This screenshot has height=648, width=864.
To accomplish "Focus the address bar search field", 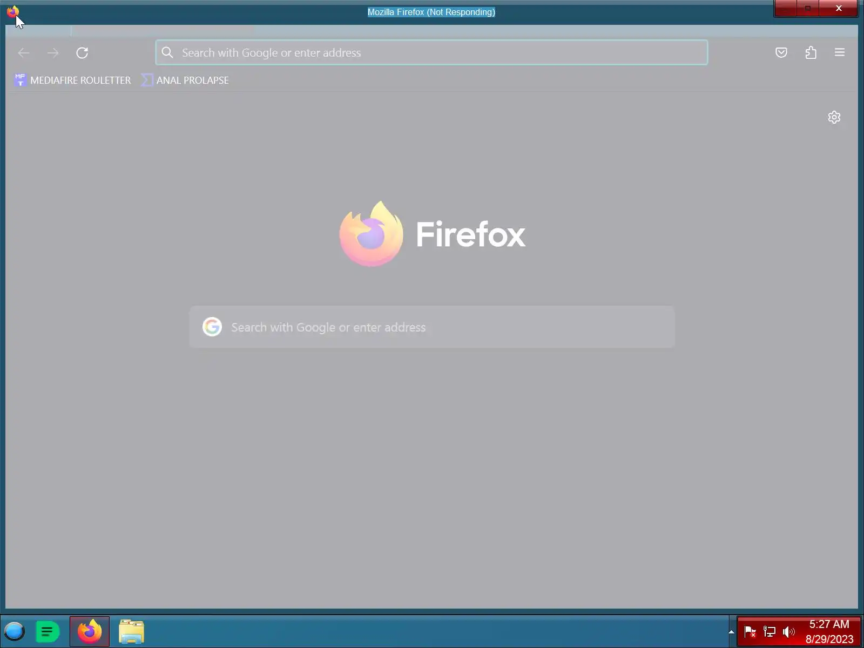I will 431,53.
